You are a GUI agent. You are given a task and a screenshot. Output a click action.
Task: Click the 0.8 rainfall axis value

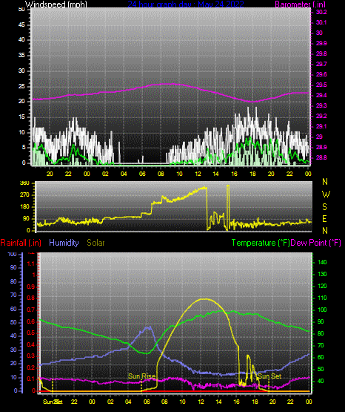[30, 298]
